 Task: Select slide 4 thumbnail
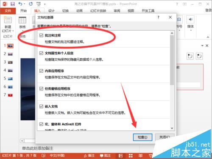pyautogui.click(x=10, y=71)
